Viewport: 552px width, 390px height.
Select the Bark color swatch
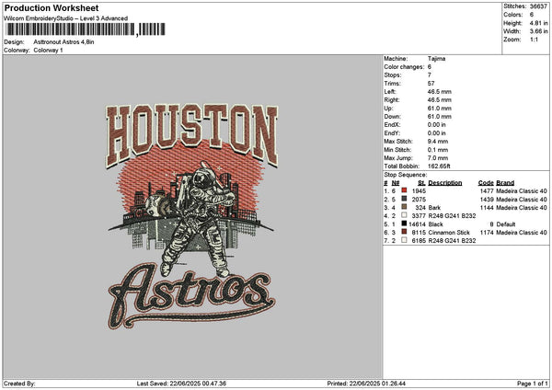click(x=404, y=207)
